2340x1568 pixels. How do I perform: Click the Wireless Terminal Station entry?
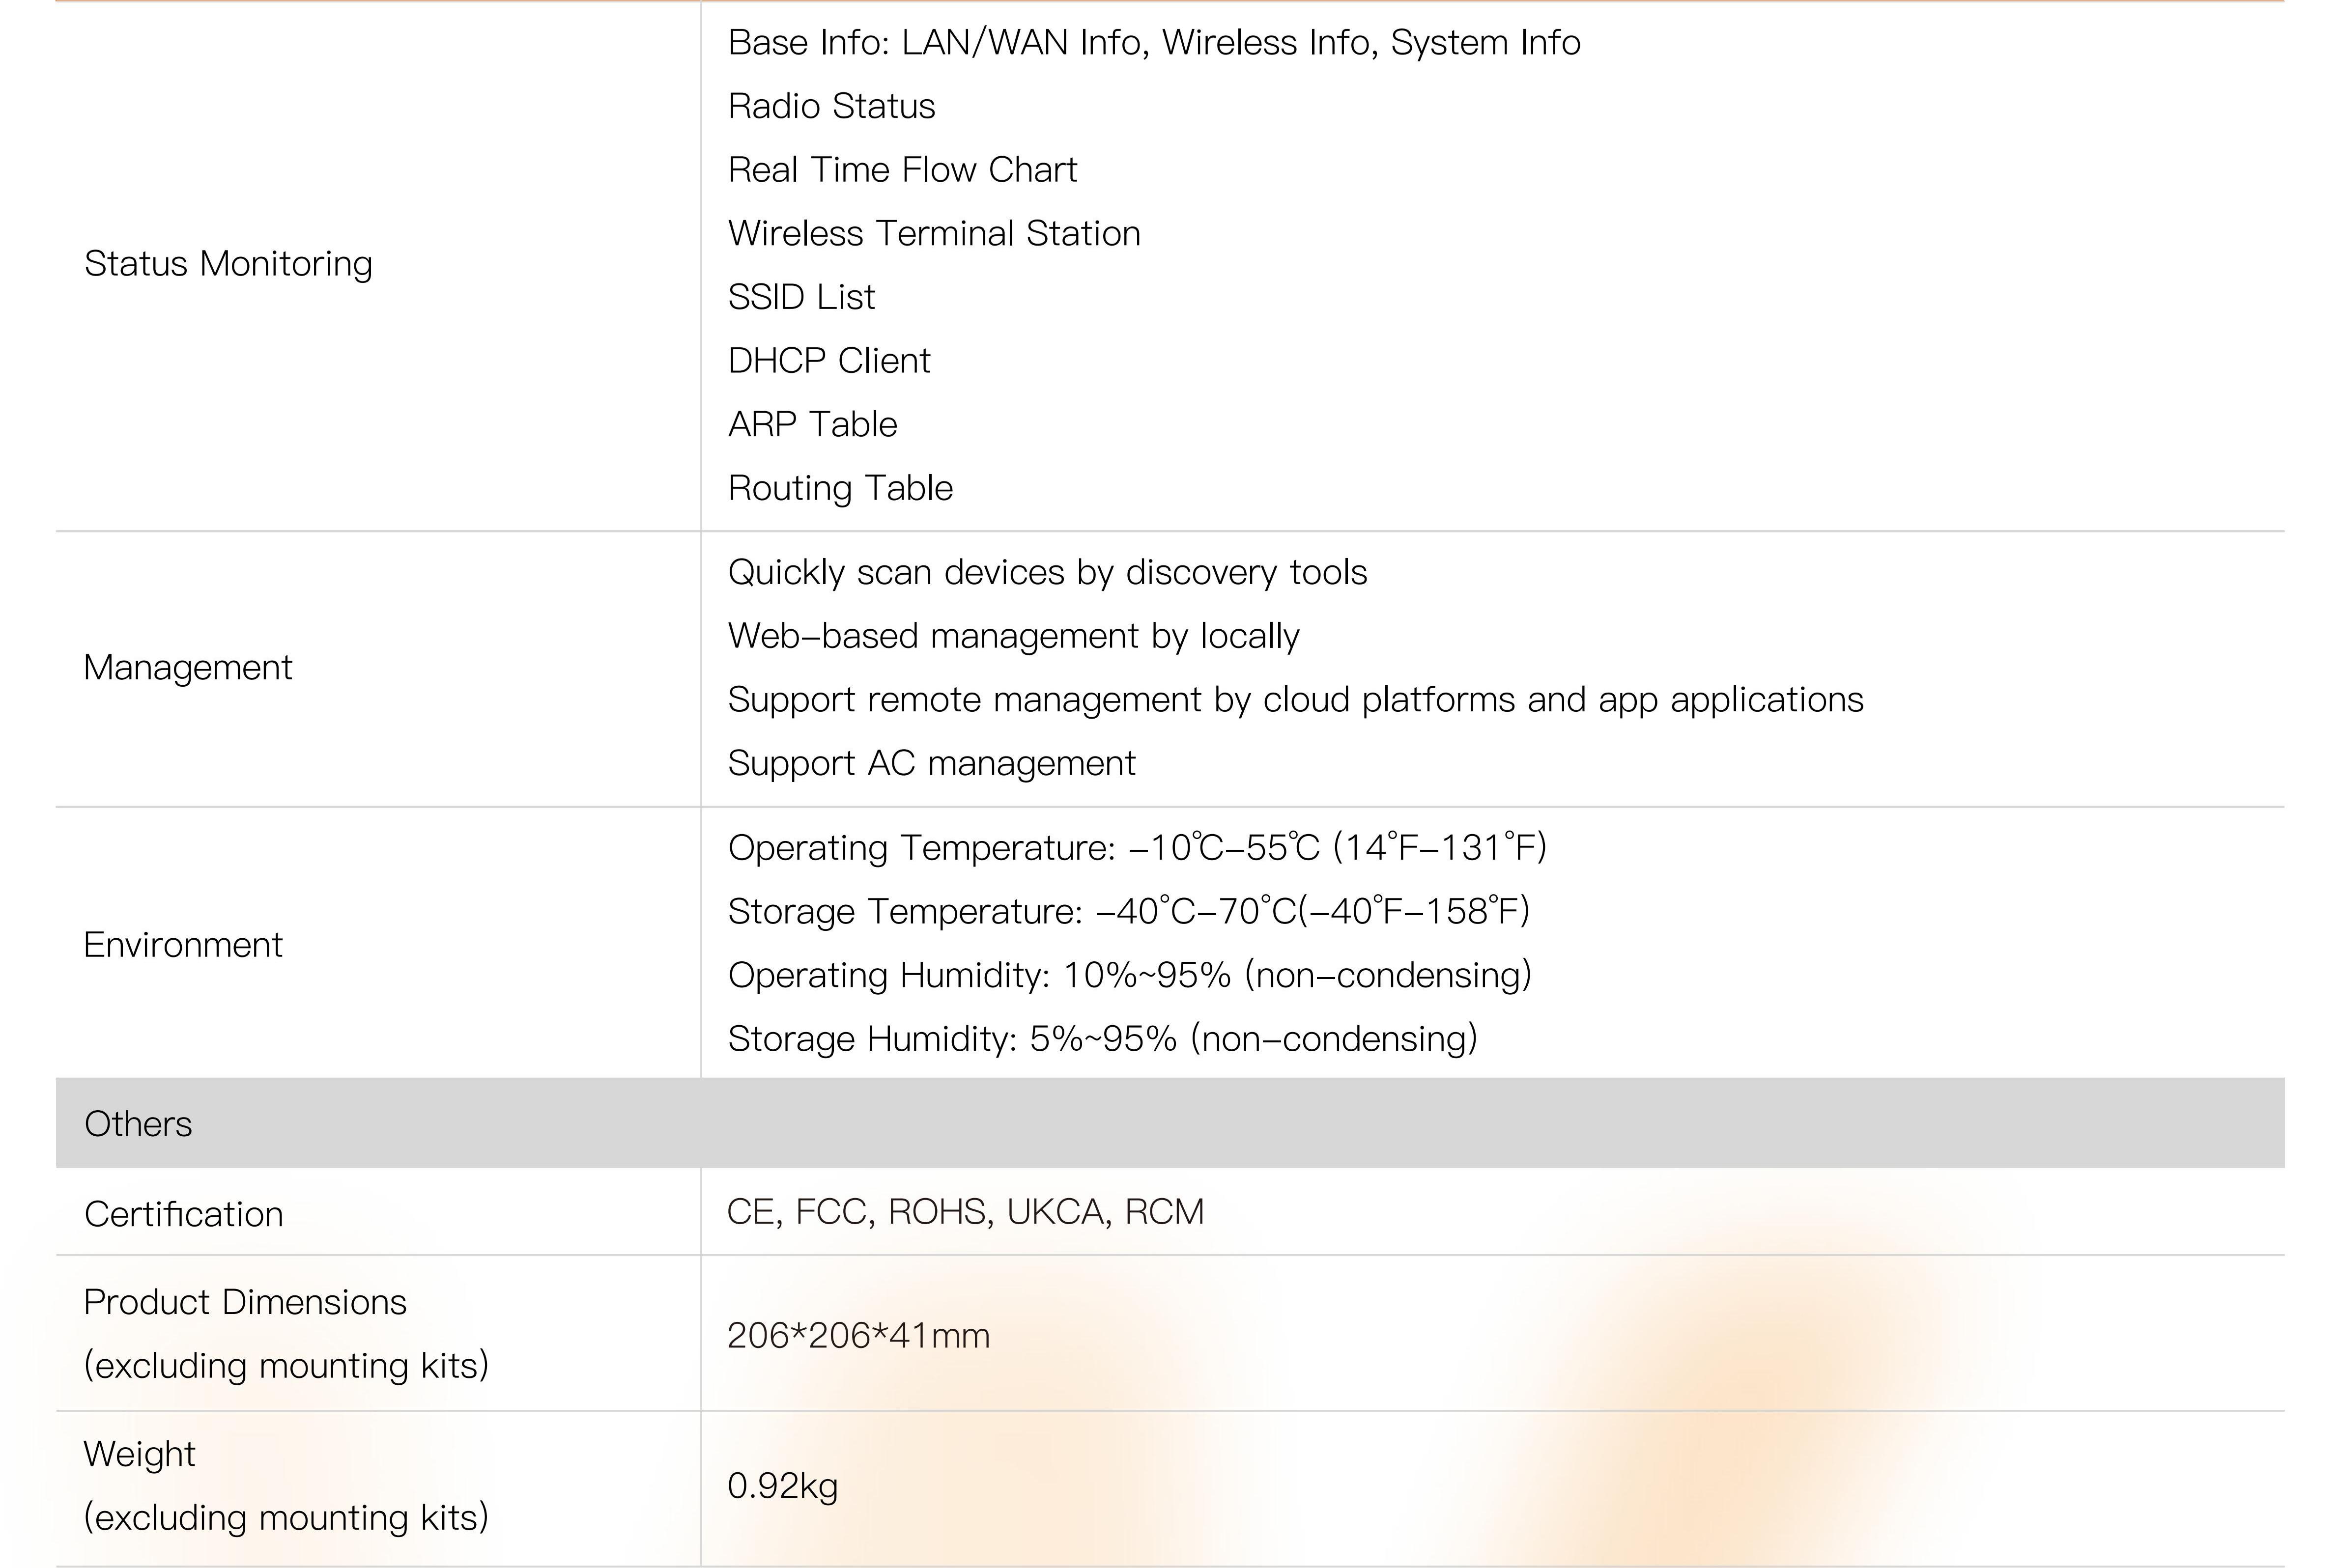click(934, 233)
